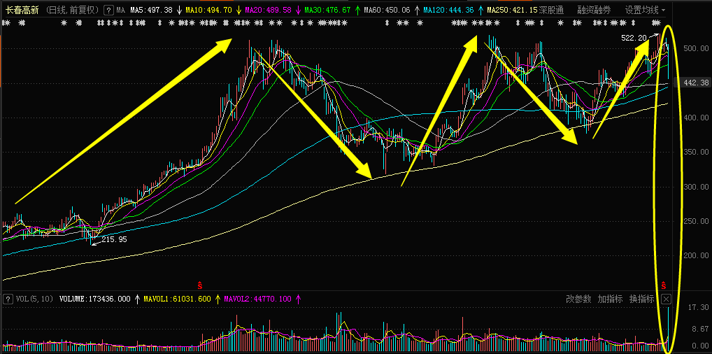Click the VOL indicator help question-mark icon
The image size is (712, 354).
(8, 299)
